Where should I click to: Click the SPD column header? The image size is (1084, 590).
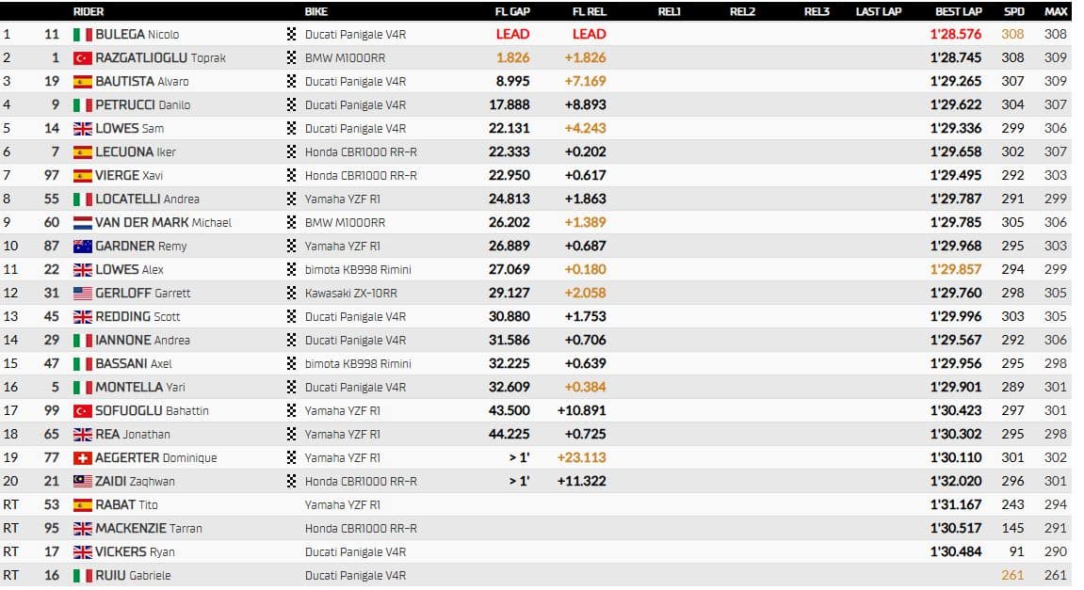(x=1014, y=11)
